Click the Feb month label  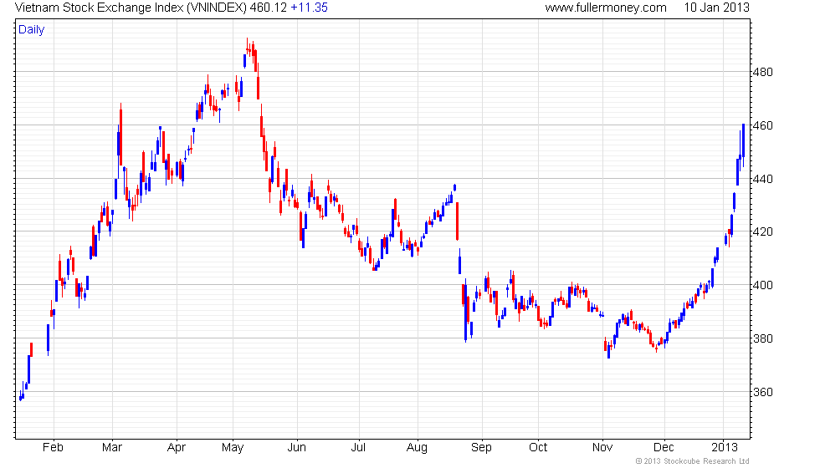coord(53,448)
